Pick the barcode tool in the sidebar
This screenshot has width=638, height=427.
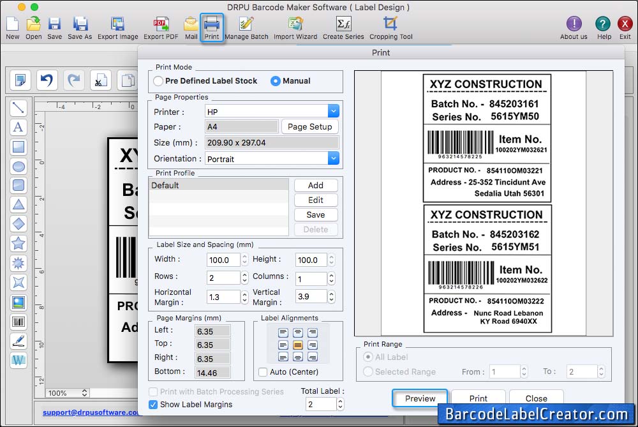pyautogui.click(x=19, y=322)
